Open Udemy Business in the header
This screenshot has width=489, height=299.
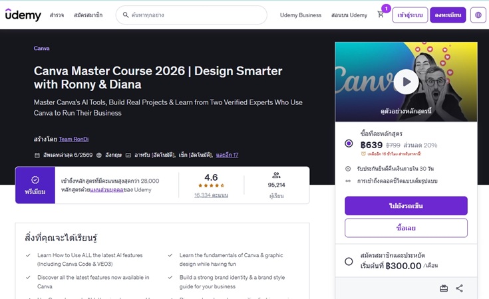[x=301, y=15]
